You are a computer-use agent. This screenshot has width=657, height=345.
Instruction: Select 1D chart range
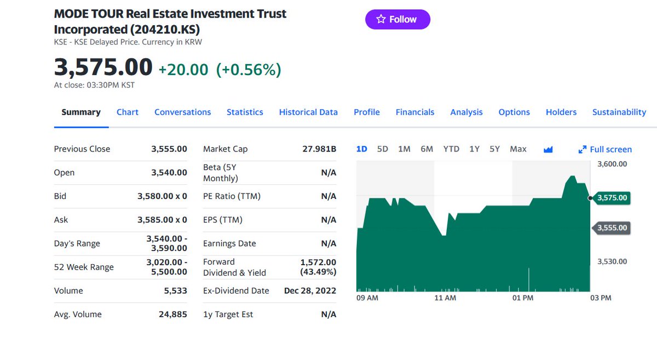(x=361, y=149)
